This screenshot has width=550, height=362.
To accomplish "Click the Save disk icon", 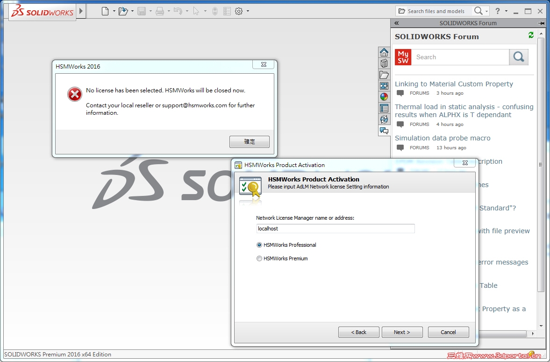I will (142, 11).
